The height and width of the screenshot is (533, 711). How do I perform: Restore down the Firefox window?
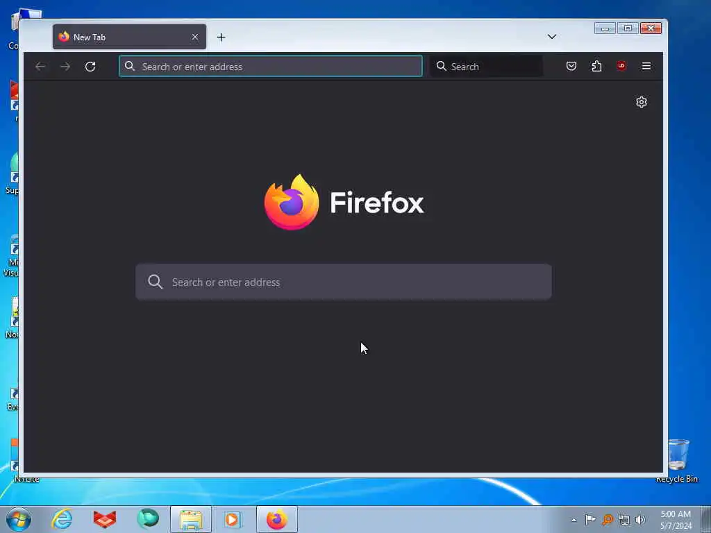coord(628,28)
